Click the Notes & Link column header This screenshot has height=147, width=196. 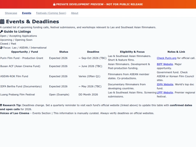tap(176, 52)
